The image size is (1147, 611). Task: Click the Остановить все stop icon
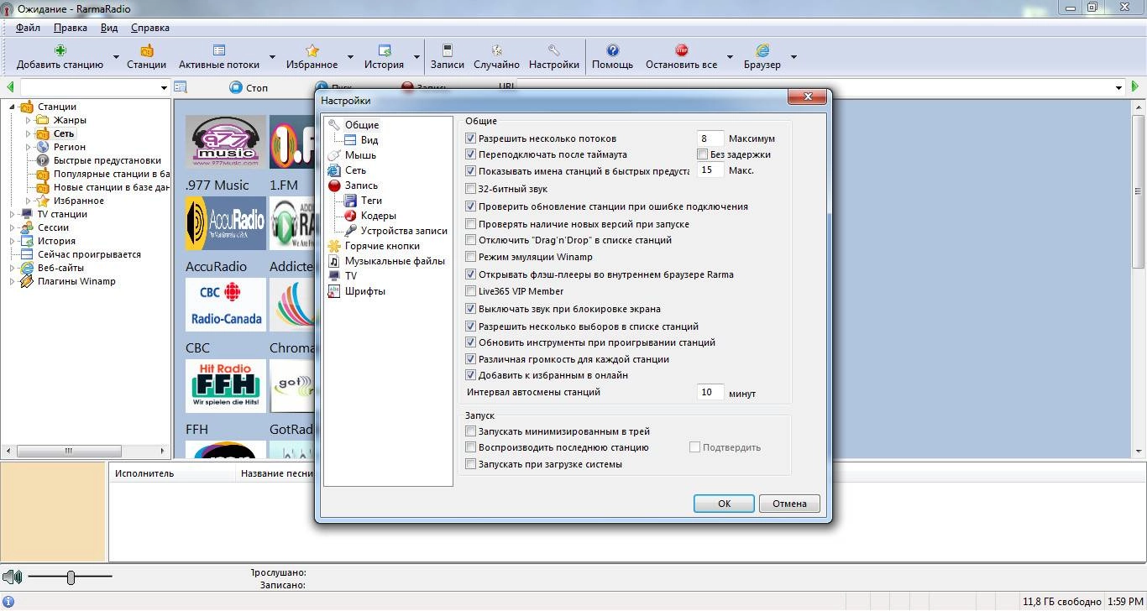tap(681, 50)
